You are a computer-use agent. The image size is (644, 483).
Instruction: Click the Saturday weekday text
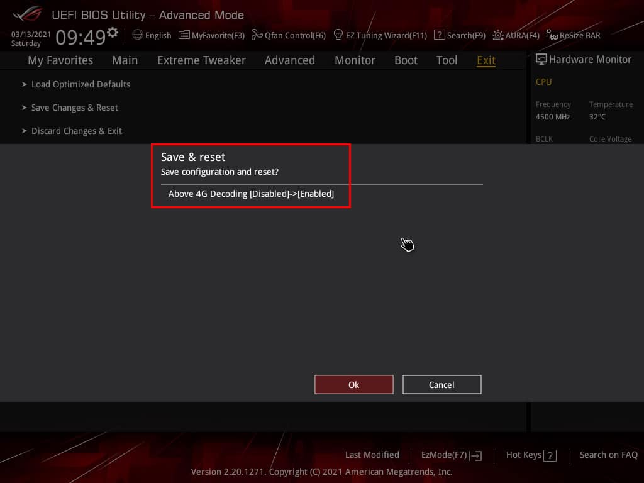pyautogui.click(x=26, y=43)
